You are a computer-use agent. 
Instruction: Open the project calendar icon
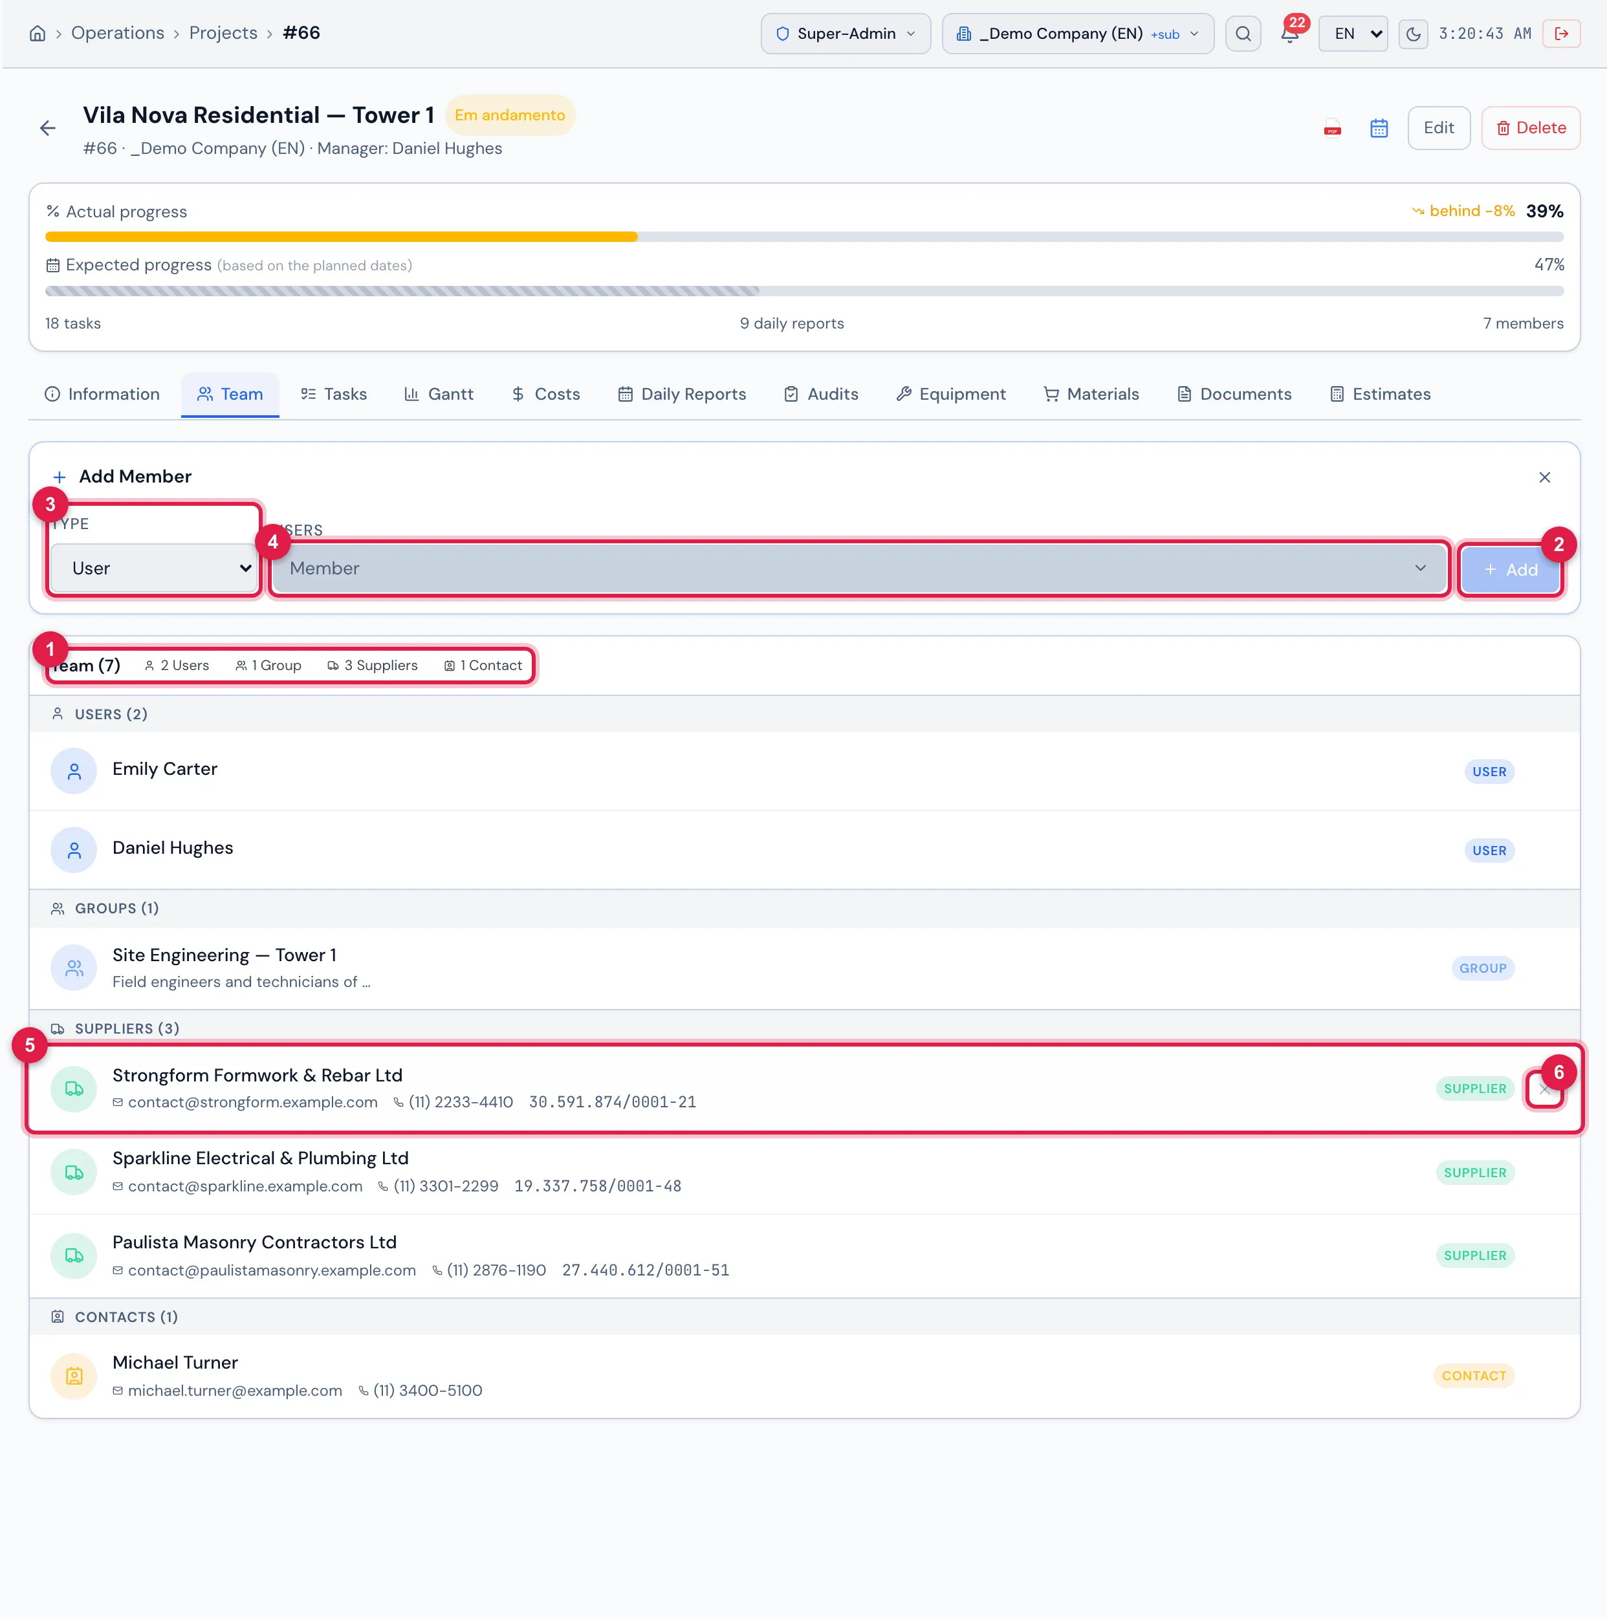coord(1379,128)
